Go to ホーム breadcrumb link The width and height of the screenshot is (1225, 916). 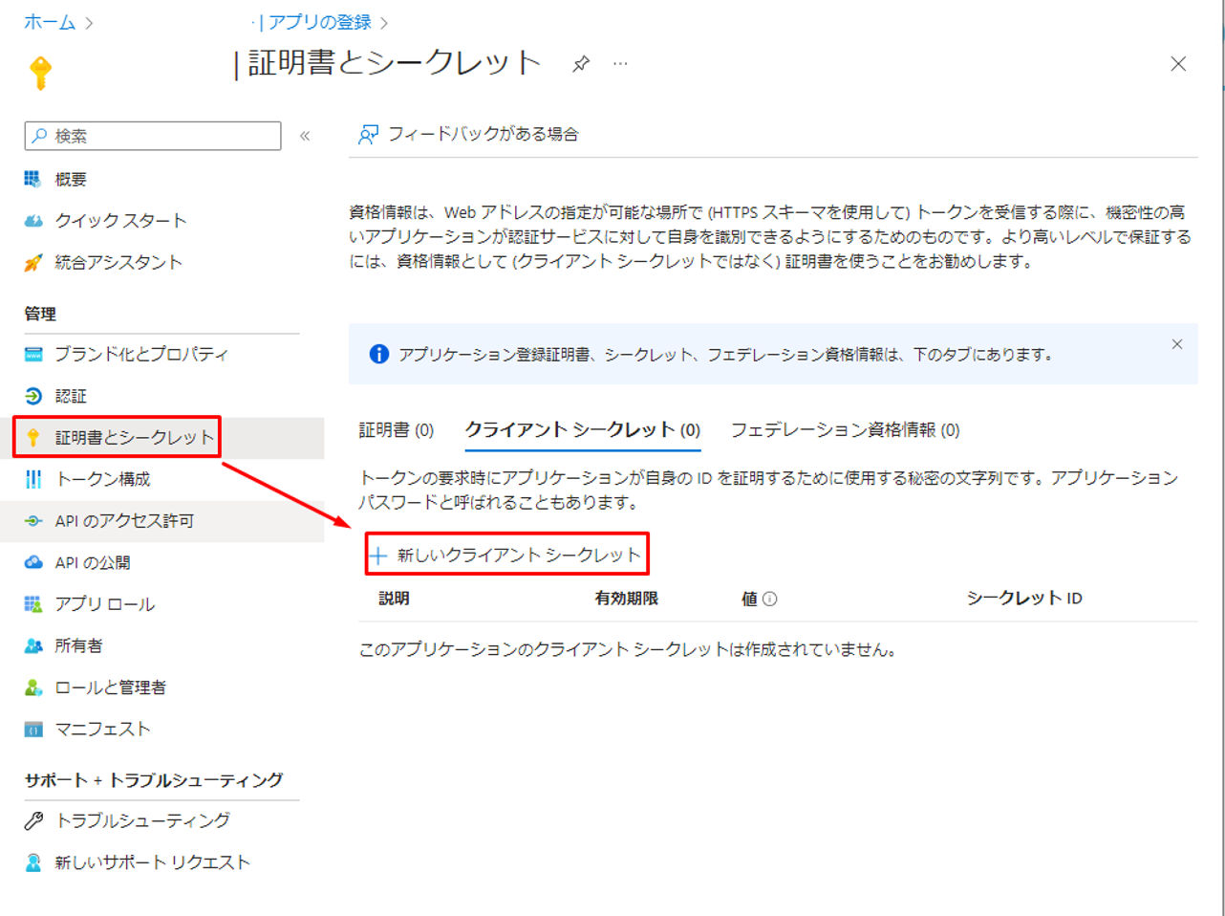click(x=50, y=22)
